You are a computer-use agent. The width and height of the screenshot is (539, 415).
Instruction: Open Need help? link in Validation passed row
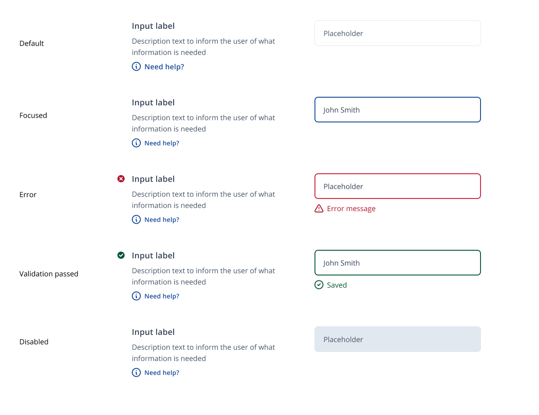click(x=162, y=296)
